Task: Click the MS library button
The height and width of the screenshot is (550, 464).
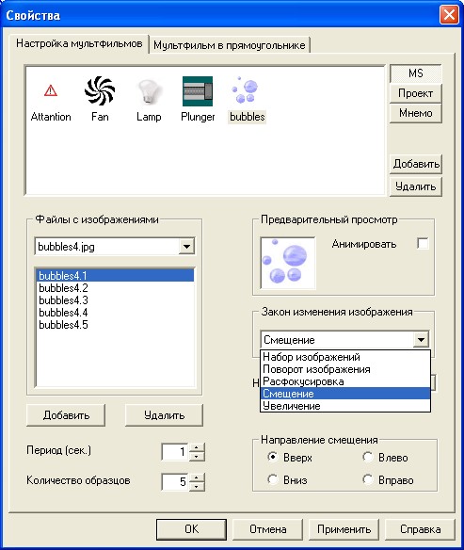Action: pos(416,73)
